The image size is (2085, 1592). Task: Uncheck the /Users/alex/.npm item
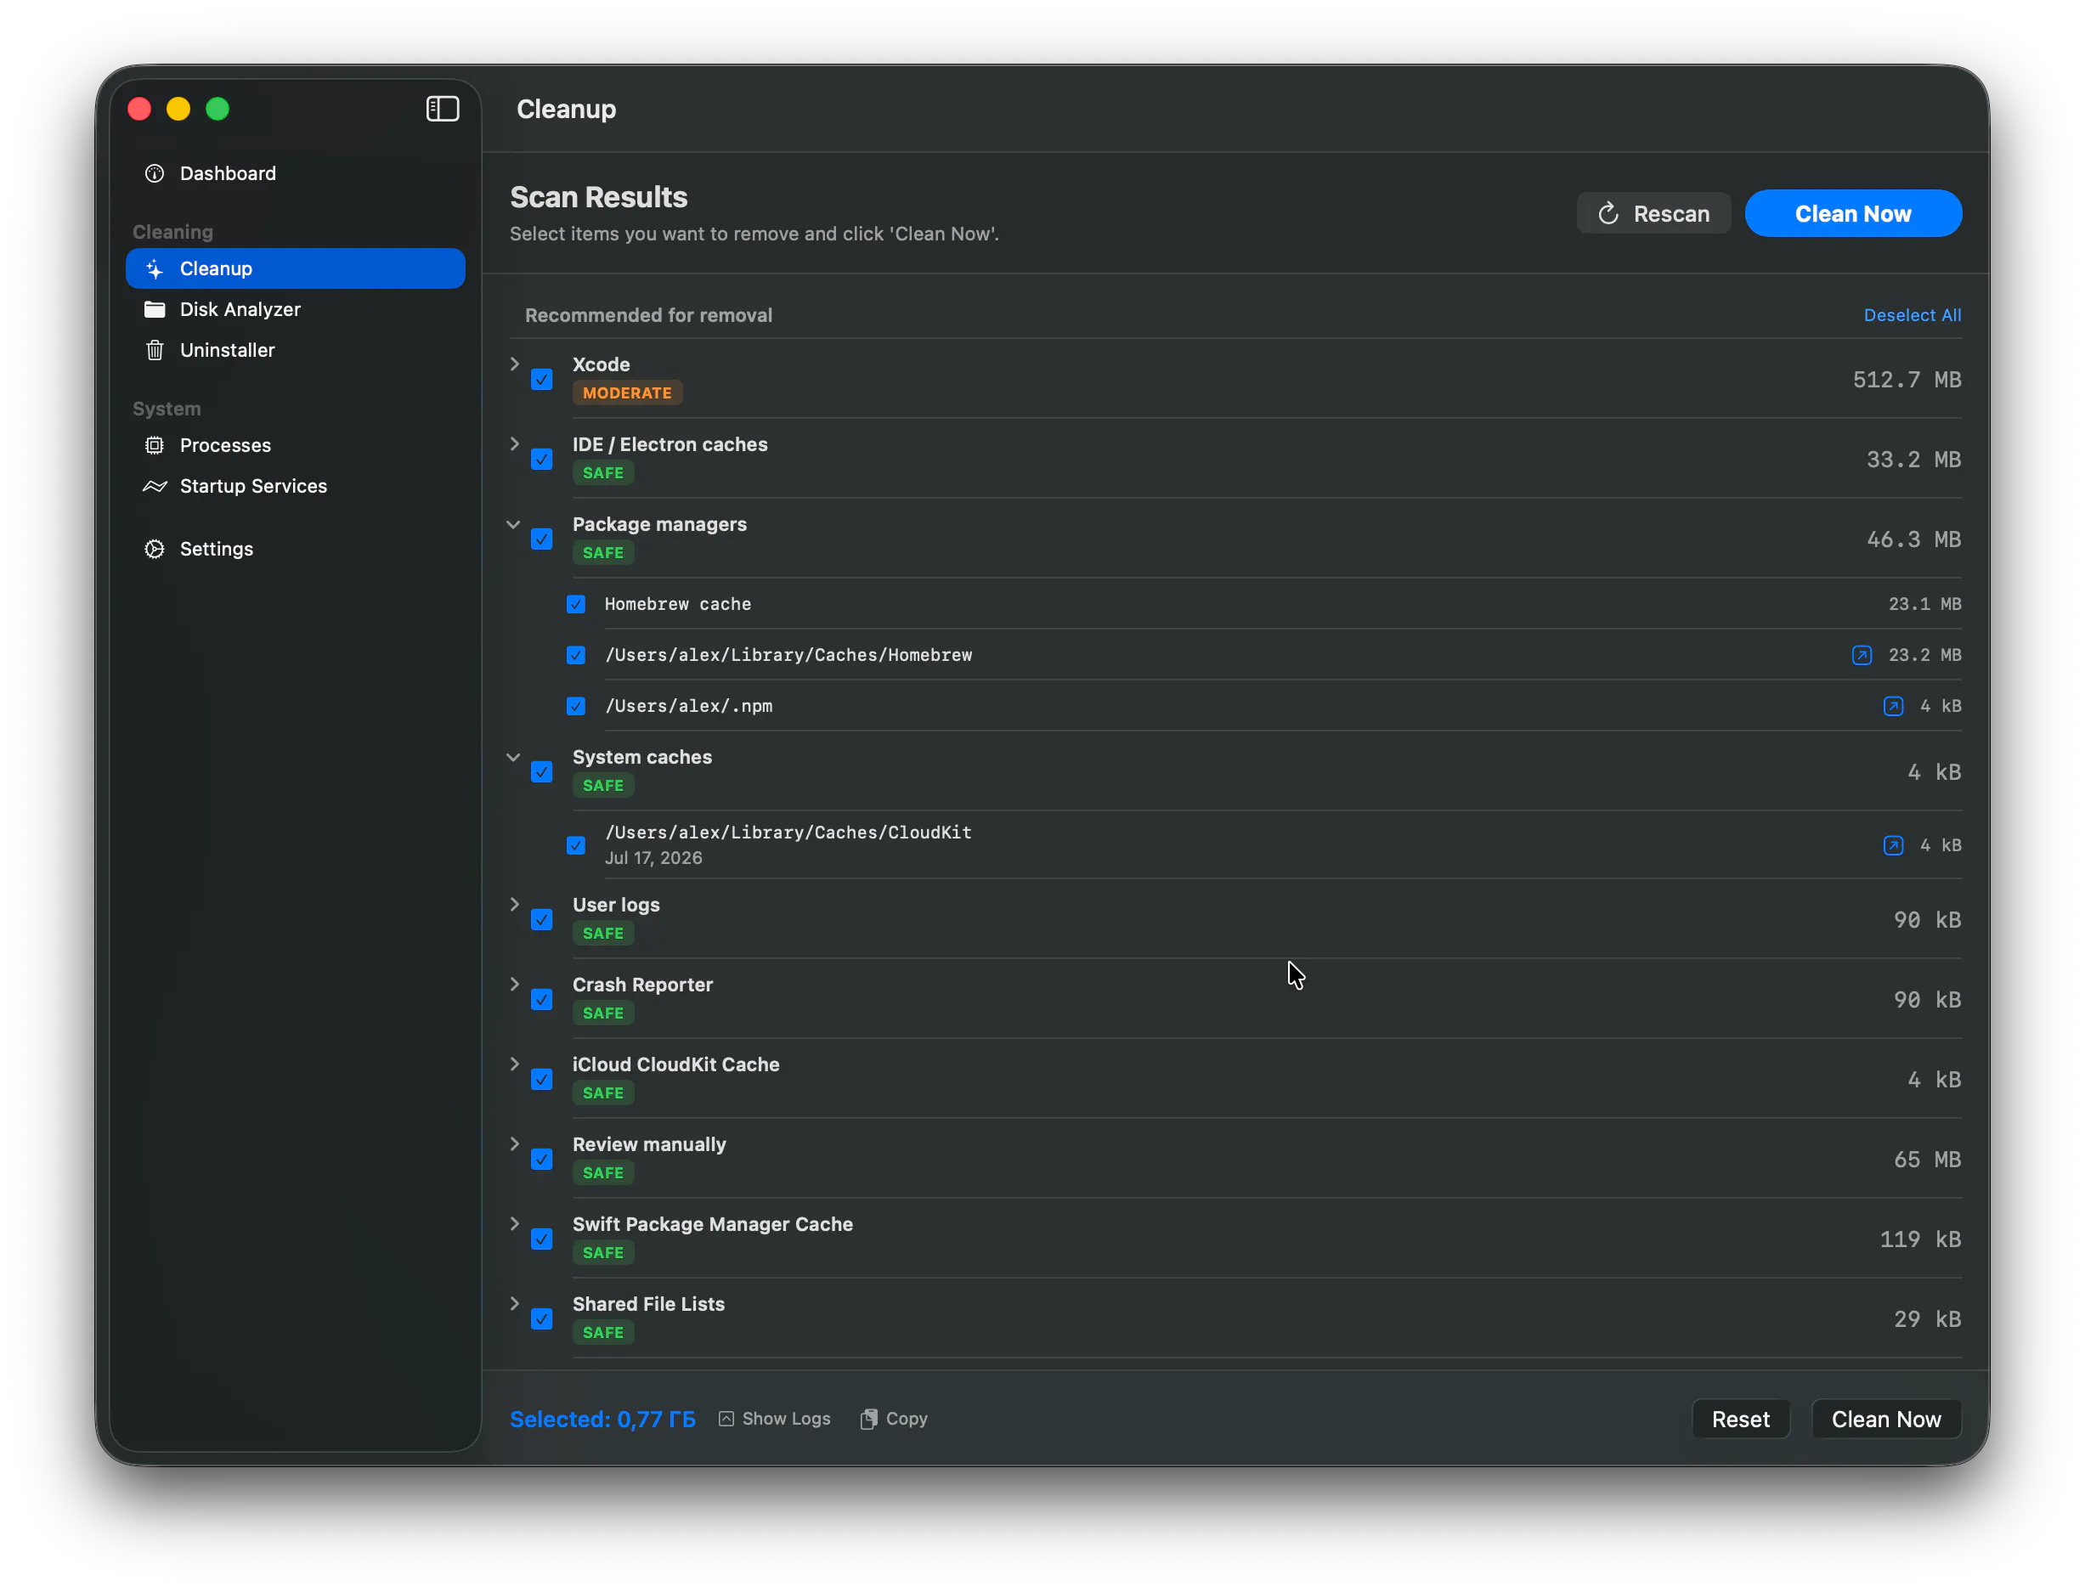pos(576,707)
